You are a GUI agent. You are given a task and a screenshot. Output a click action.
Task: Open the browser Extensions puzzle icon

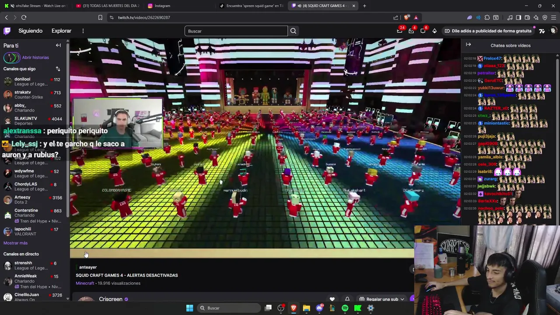[487, 17]
